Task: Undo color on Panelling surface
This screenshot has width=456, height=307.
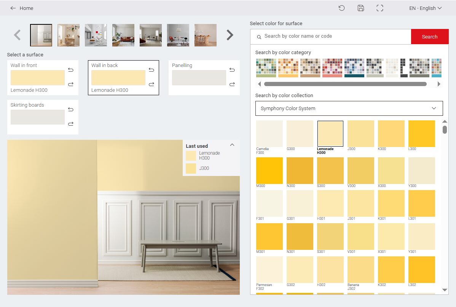Action: point(232,70)
